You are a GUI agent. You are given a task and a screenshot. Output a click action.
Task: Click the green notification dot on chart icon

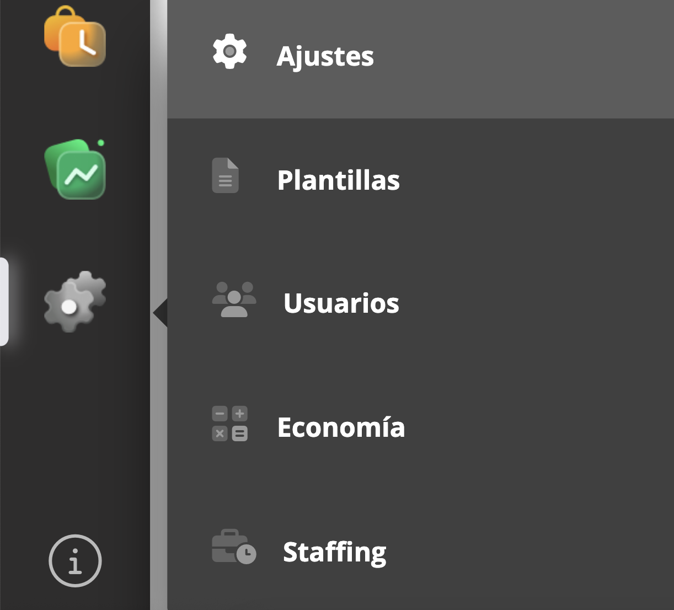point(101,143)
